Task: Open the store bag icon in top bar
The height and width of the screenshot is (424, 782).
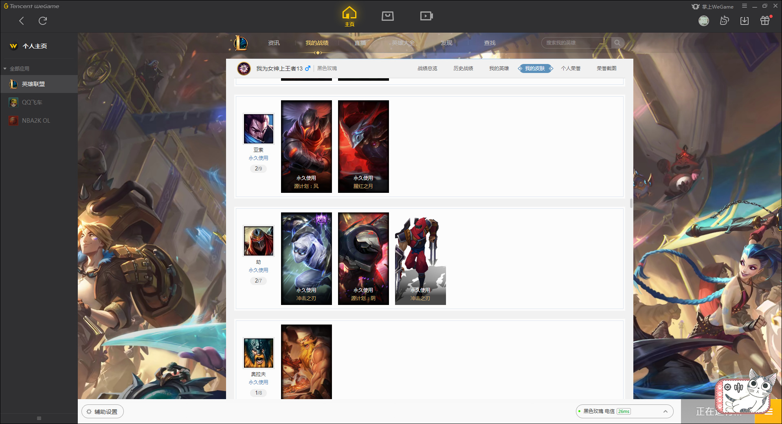Action: click(x=388, y=16)
